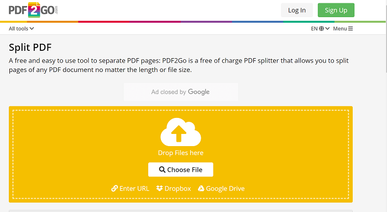Click the Ad closed by Google banner
This screenshot has width=387, height=212.
181,92
